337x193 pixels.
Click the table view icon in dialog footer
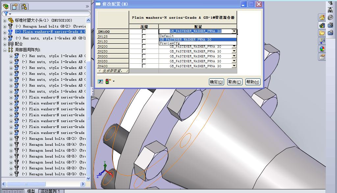click(x=100, y=81)
